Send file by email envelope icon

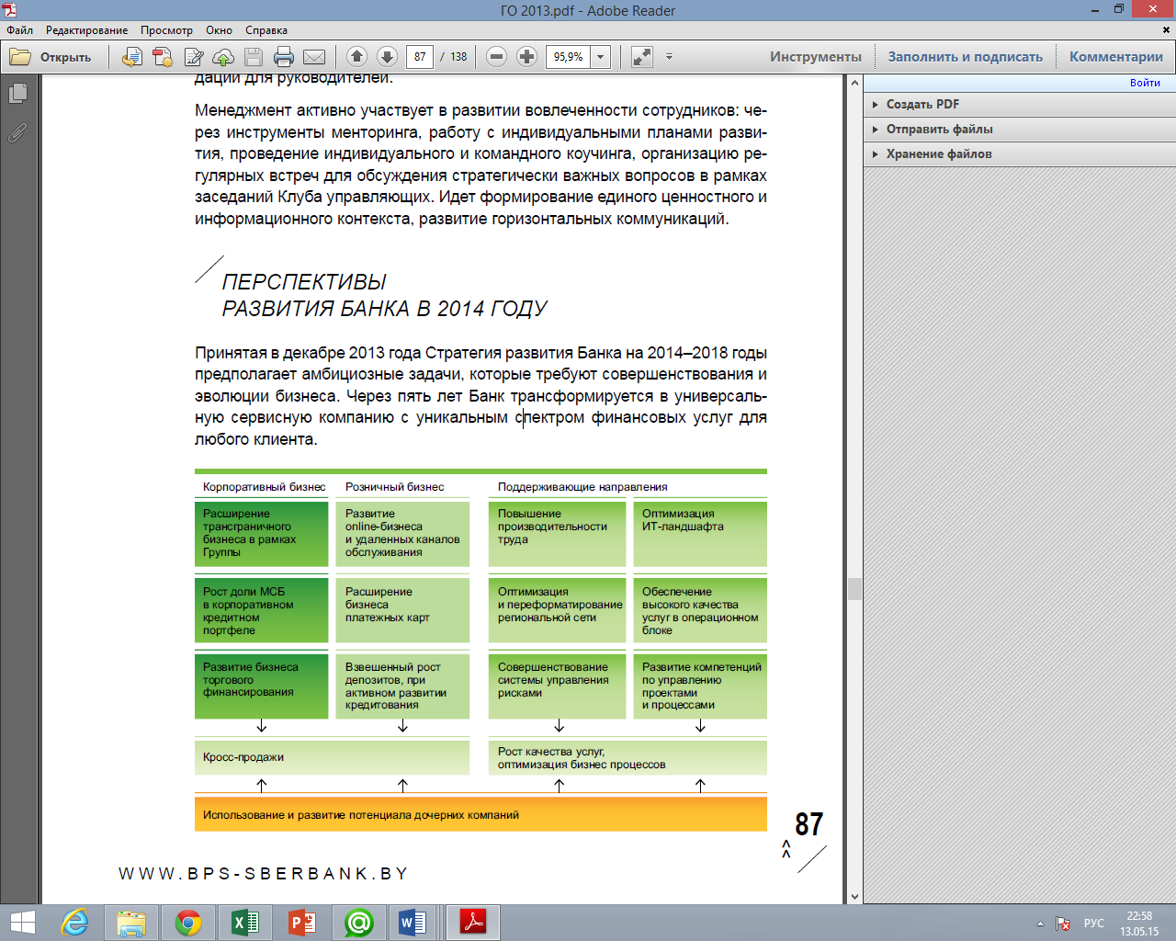pyautogui.click(x=314, y=57)
